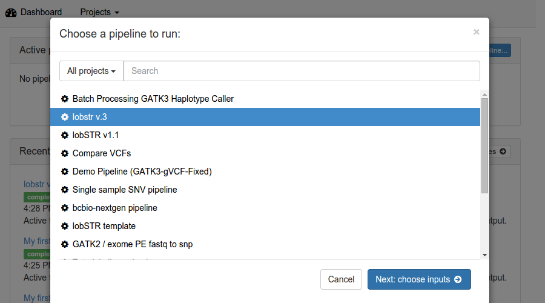Focus the pipeline Search field
This screenshot has width=545, height=303.
(x=302, y=71)
